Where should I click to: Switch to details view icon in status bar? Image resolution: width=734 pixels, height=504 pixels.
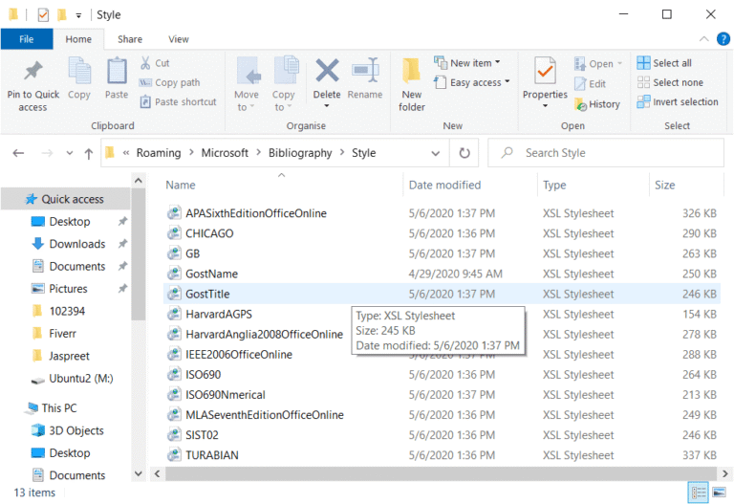[699, 493]
